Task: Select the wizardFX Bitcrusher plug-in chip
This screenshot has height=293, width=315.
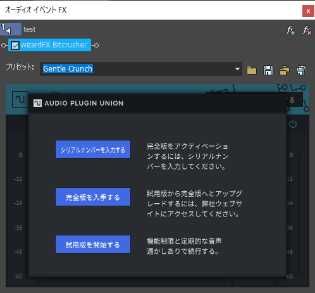Action: pos(50,45)
